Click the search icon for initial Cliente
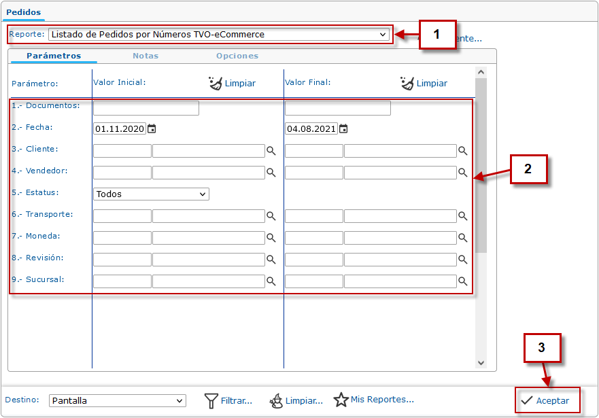 [x=271, y=151]
